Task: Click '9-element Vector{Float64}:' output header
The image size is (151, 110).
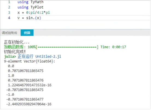Action: click(x=29, y=61)
